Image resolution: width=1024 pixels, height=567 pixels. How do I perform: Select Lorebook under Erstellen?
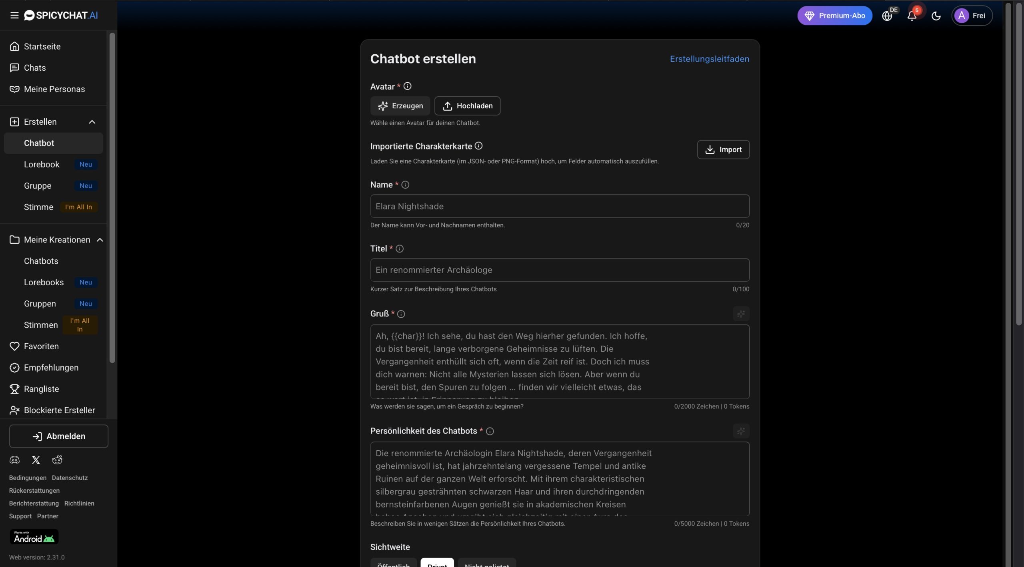pos(53,164)
